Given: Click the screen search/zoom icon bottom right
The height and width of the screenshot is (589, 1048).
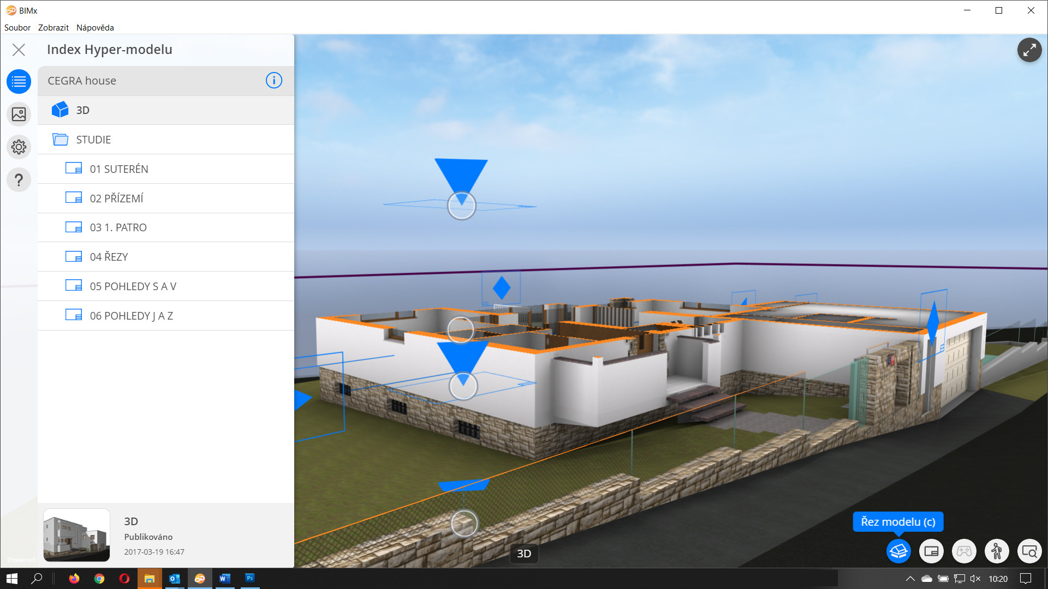Looking at the screenshot, I should coord(1029,551).
